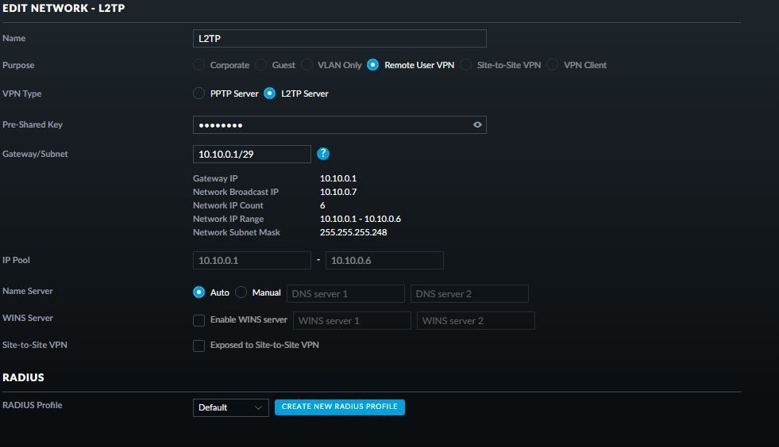Select the Corporate purpose option

coord(199,65)
